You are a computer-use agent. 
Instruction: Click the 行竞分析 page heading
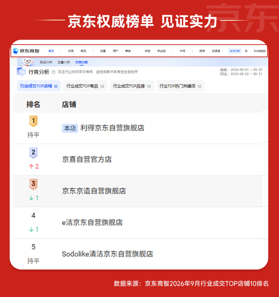pos(39,72)
